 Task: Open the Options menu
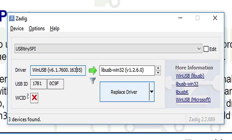(x=37, y=28)
